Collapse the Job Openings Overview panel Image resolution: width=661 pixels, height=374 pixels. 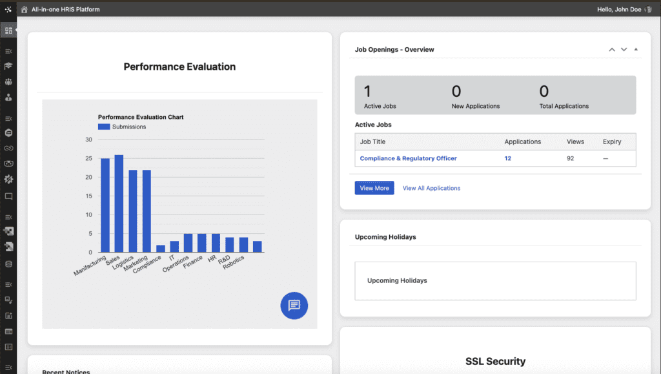(636, 50)
